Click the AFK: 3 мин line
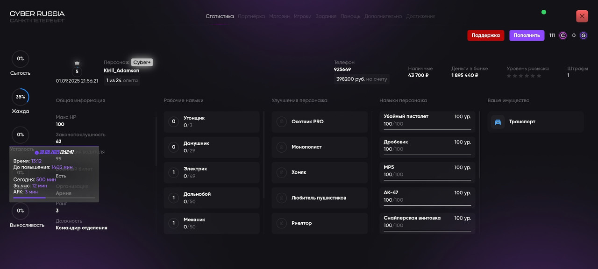This screenshot has height=269, width=598. [x=26, y=192]
